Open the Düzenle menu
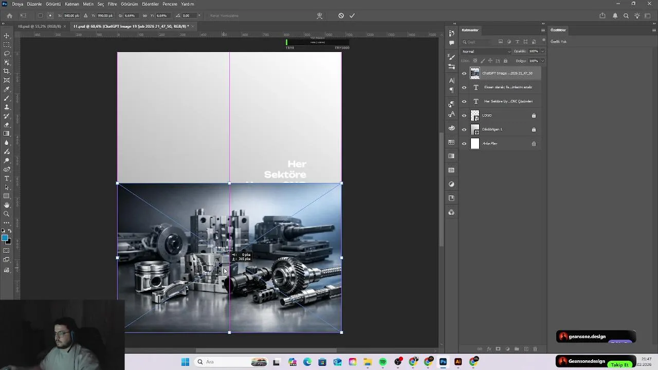Image resolution: width=658 pixels, height=370 pixels. pyautogui.click(x=34, y=4)
